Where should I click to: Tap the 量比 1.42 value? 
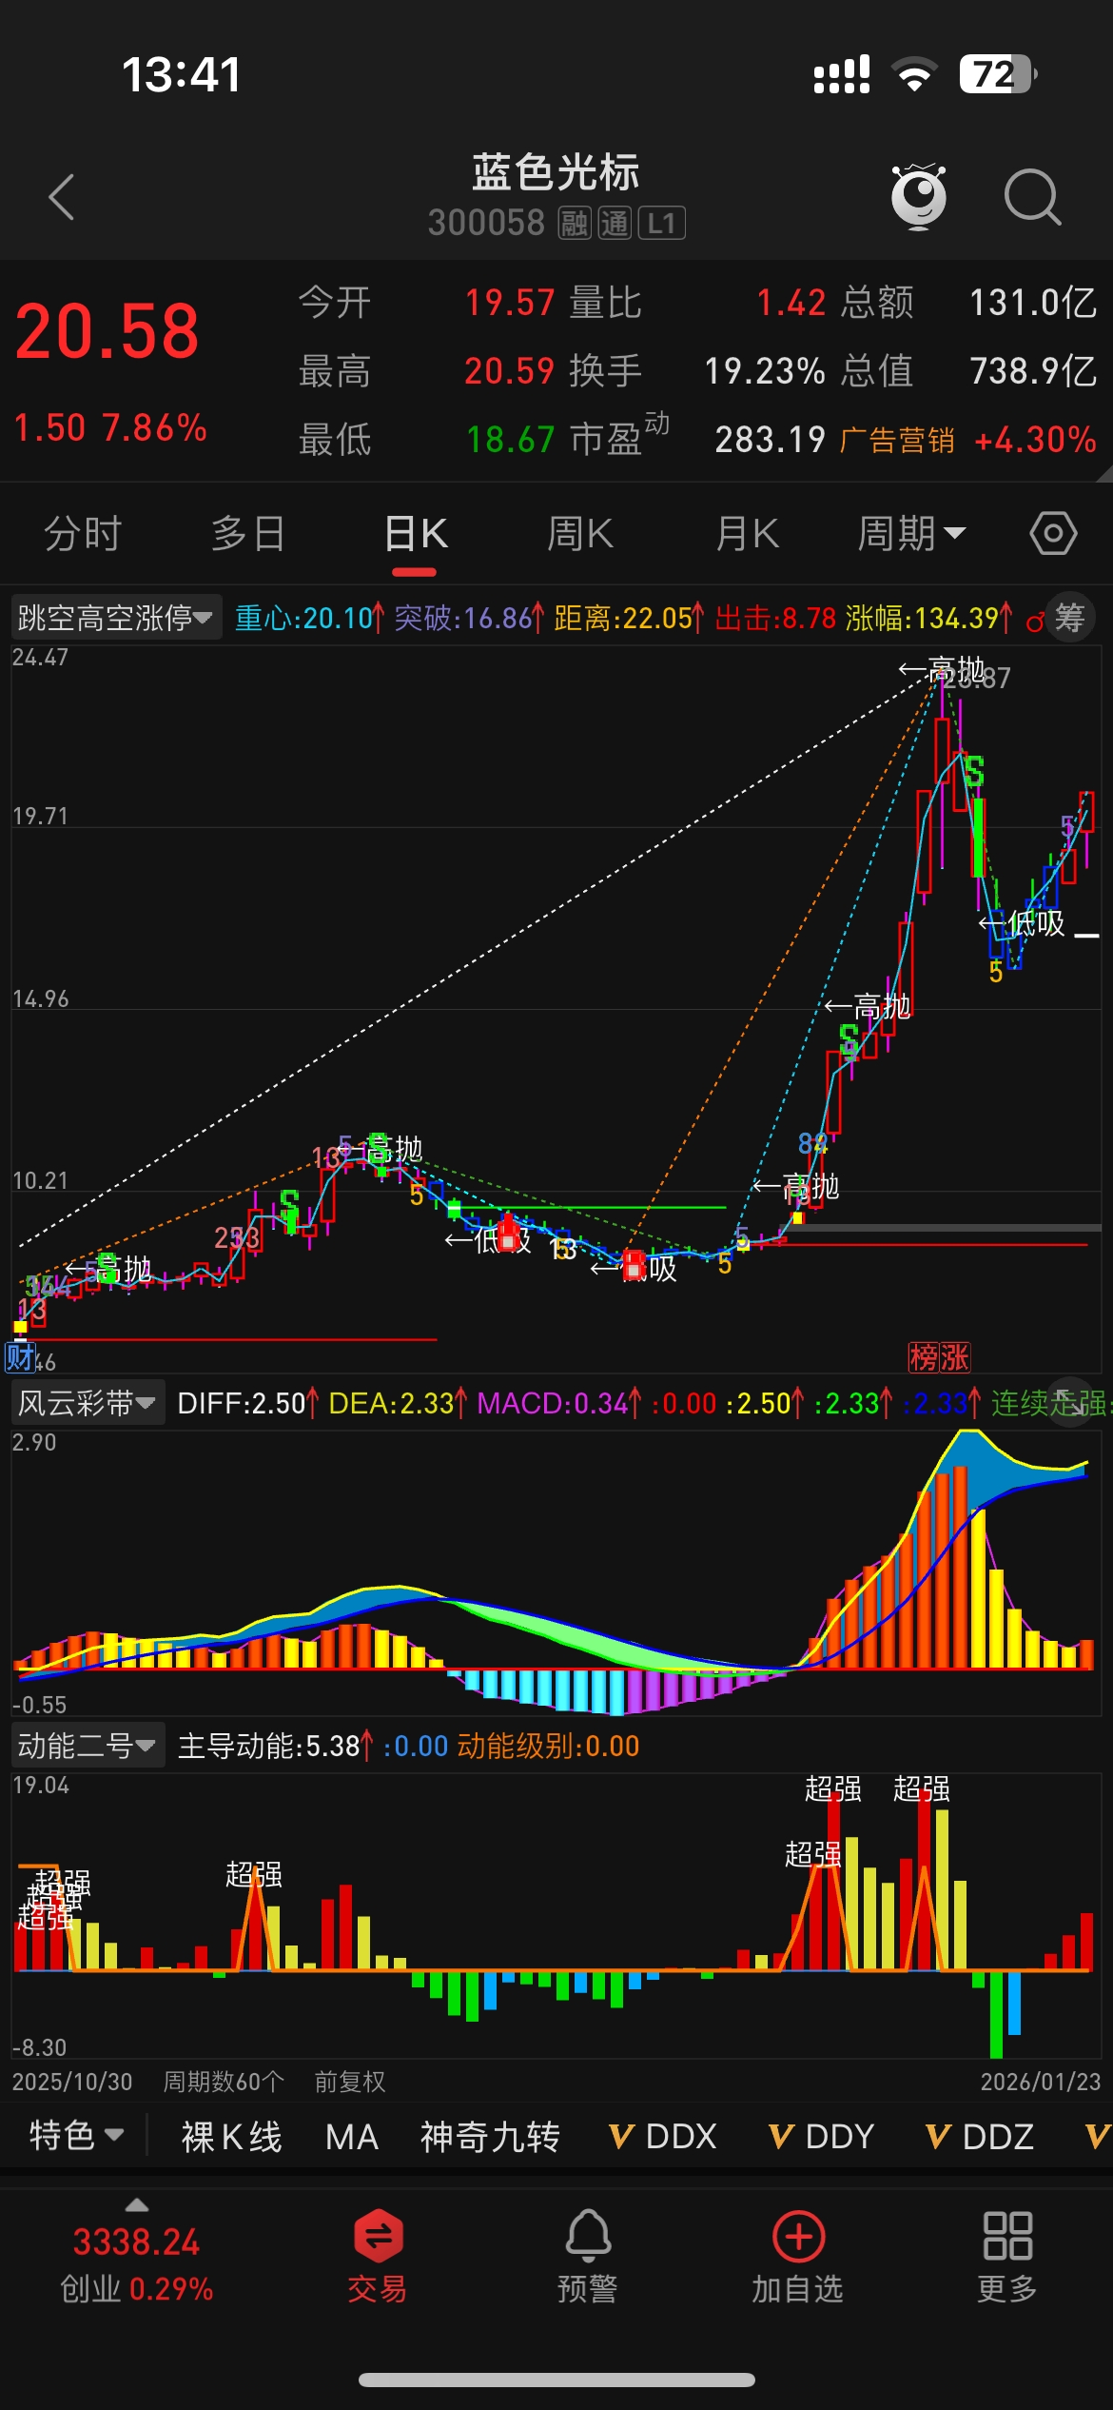point(791,303)
